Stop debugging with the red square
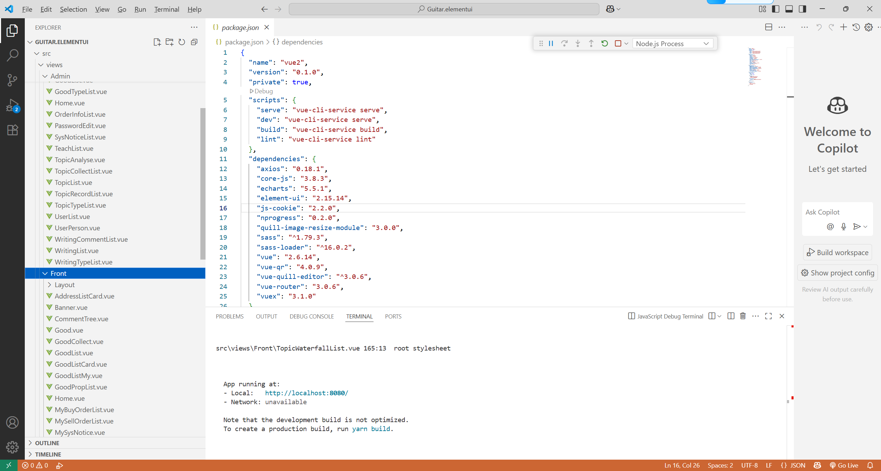Screen dimensions: 881x471 tap(618, 43)
